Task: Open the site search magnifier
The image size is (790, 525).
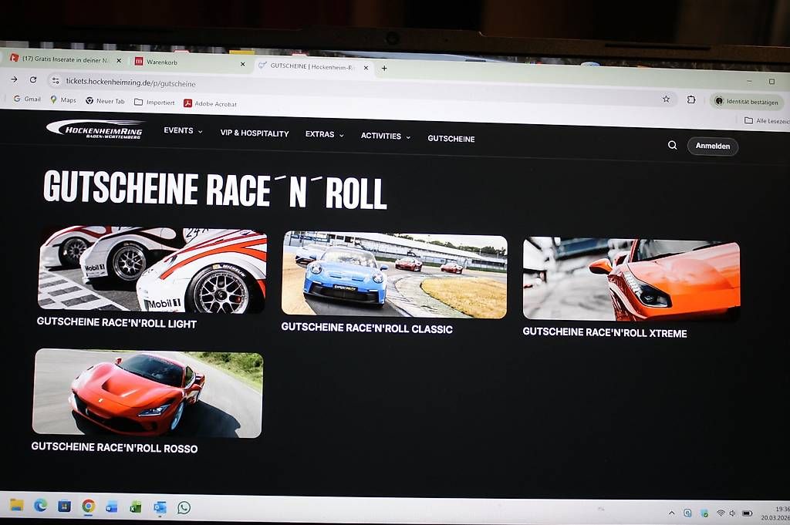Action: [x=672, y=145]
